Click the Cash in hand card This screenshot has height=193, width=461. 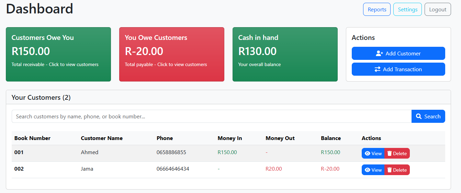pyautogui.click(x=285, y=54)
